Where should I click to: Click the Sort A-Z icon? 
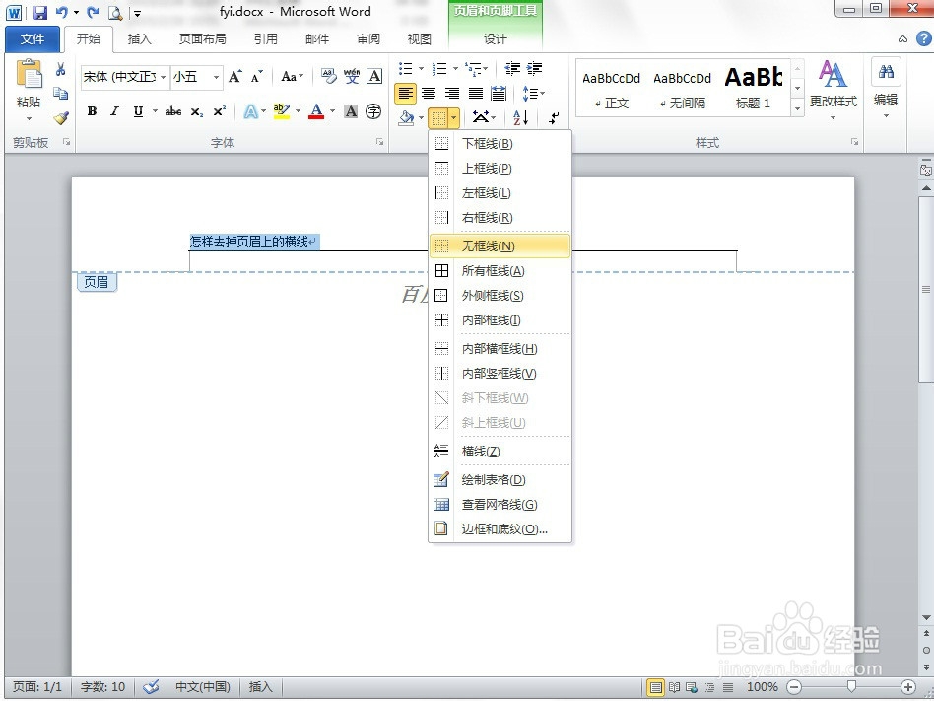520,117
